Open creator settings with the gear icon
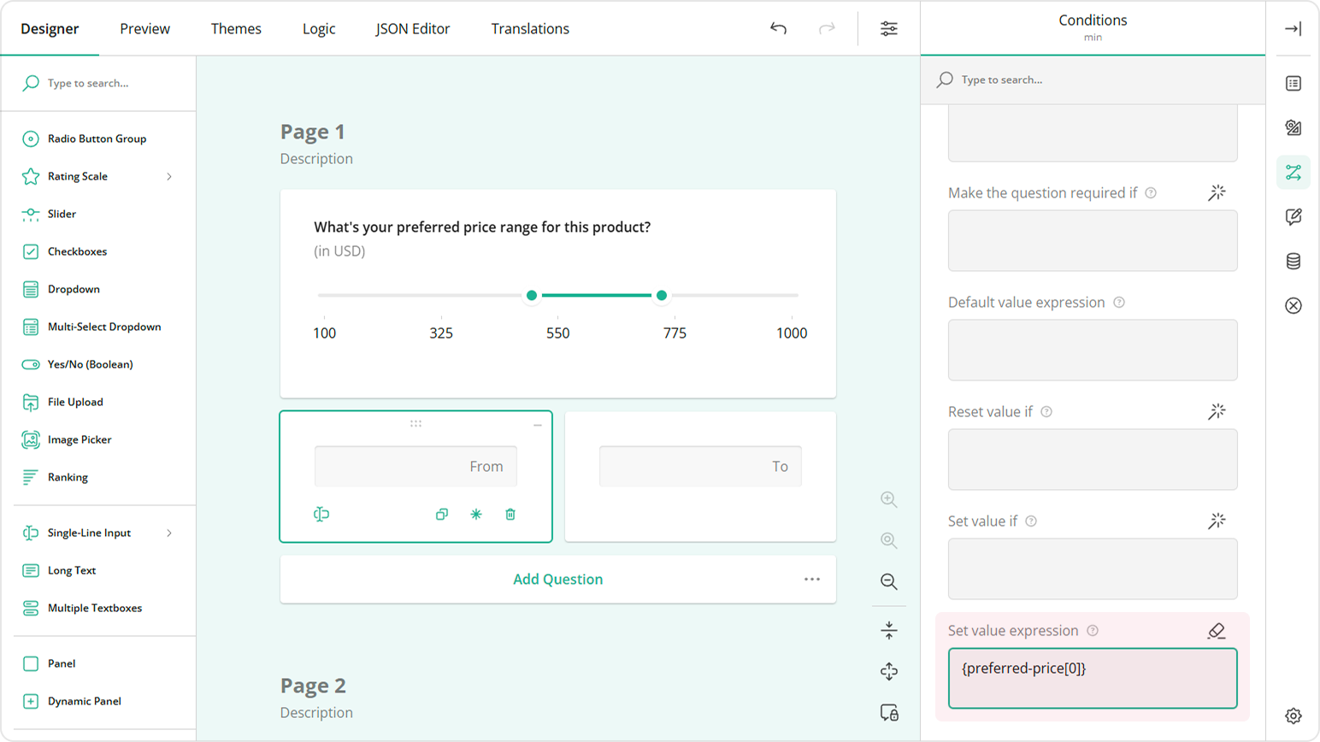Viewport: 1320px width, 742px height. tap(1292, 715)
